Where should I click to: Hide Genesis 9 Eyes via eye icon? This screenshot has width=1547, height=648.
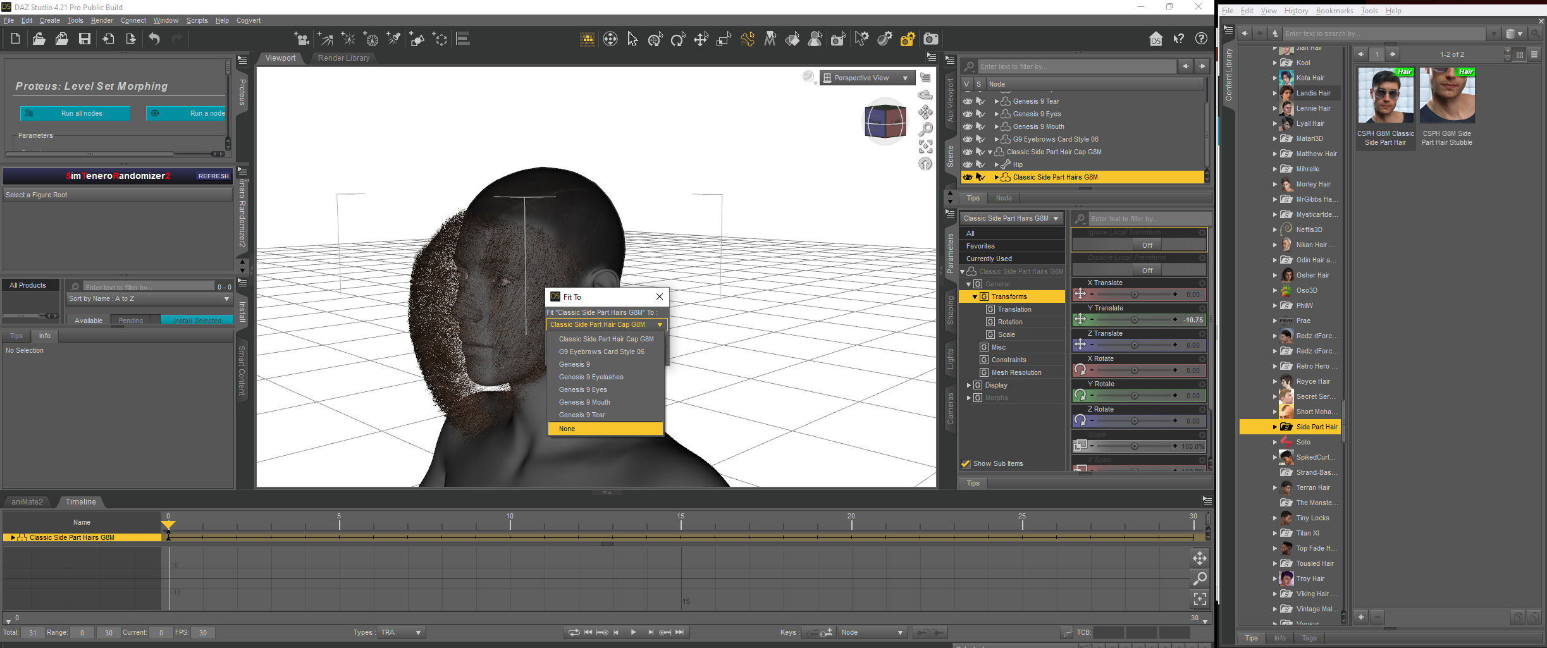click(x=968, y=114)
